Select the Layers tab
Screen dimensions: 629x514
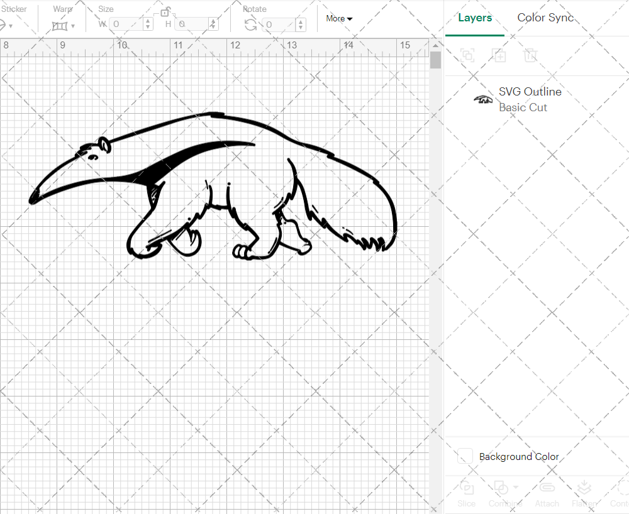[x=475, y=18]
